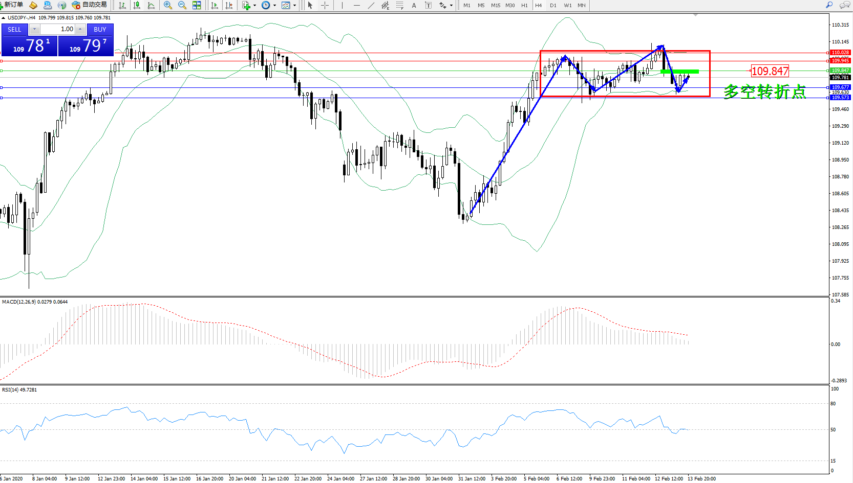Toggle the chart shift icon
Screen dimensions: 853x483
tap(229, 5)
